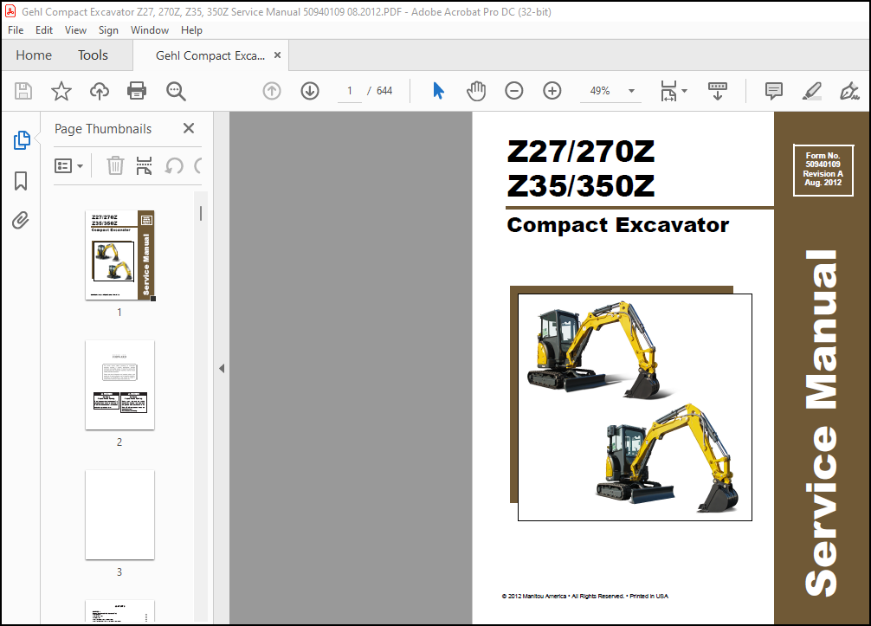Zoom out with minus icon
This screenshot has height=626, width=871.
[x=513, y=91]
